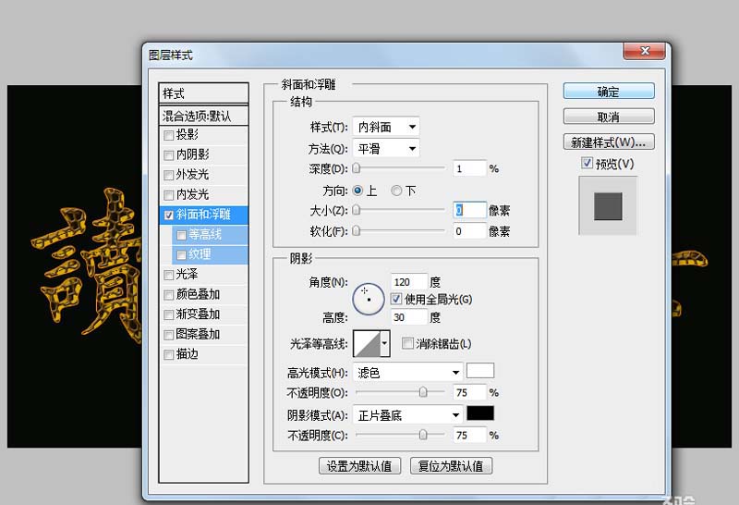The width and height of the screenshot is (739, 505).
Task: Select the 纹理 sub-item label
Action: pos(200,254)
